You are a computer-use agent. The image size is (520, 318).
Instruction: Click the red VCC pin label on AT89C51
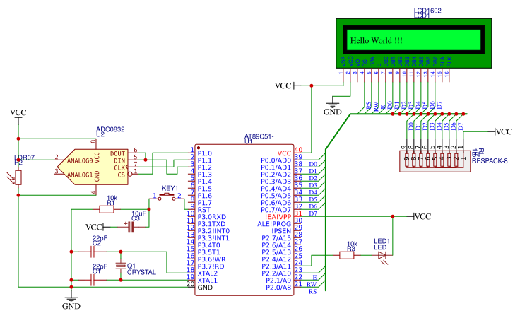[x=284, y=153]
